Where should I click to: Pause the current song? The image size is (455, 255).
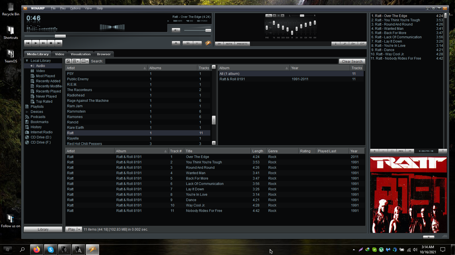pos(43,43)
